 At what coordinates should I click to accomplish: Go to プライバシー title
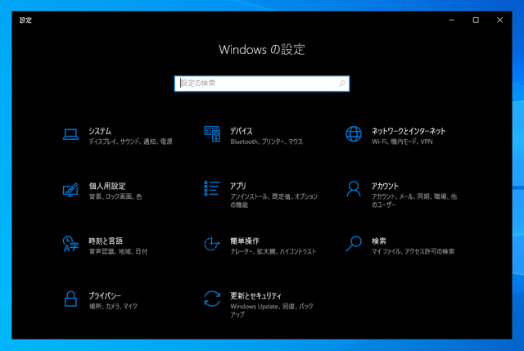point(105,295)
